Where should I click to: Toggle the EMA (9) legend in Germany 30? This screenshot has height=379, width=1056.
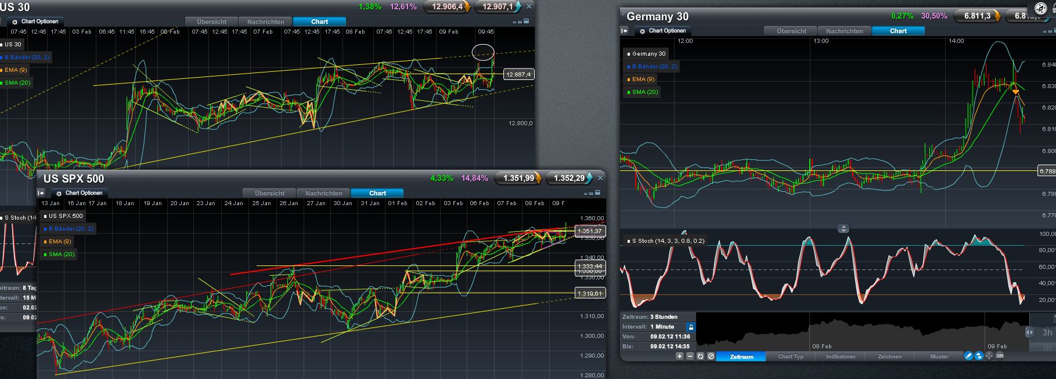(x=640, y=79)
